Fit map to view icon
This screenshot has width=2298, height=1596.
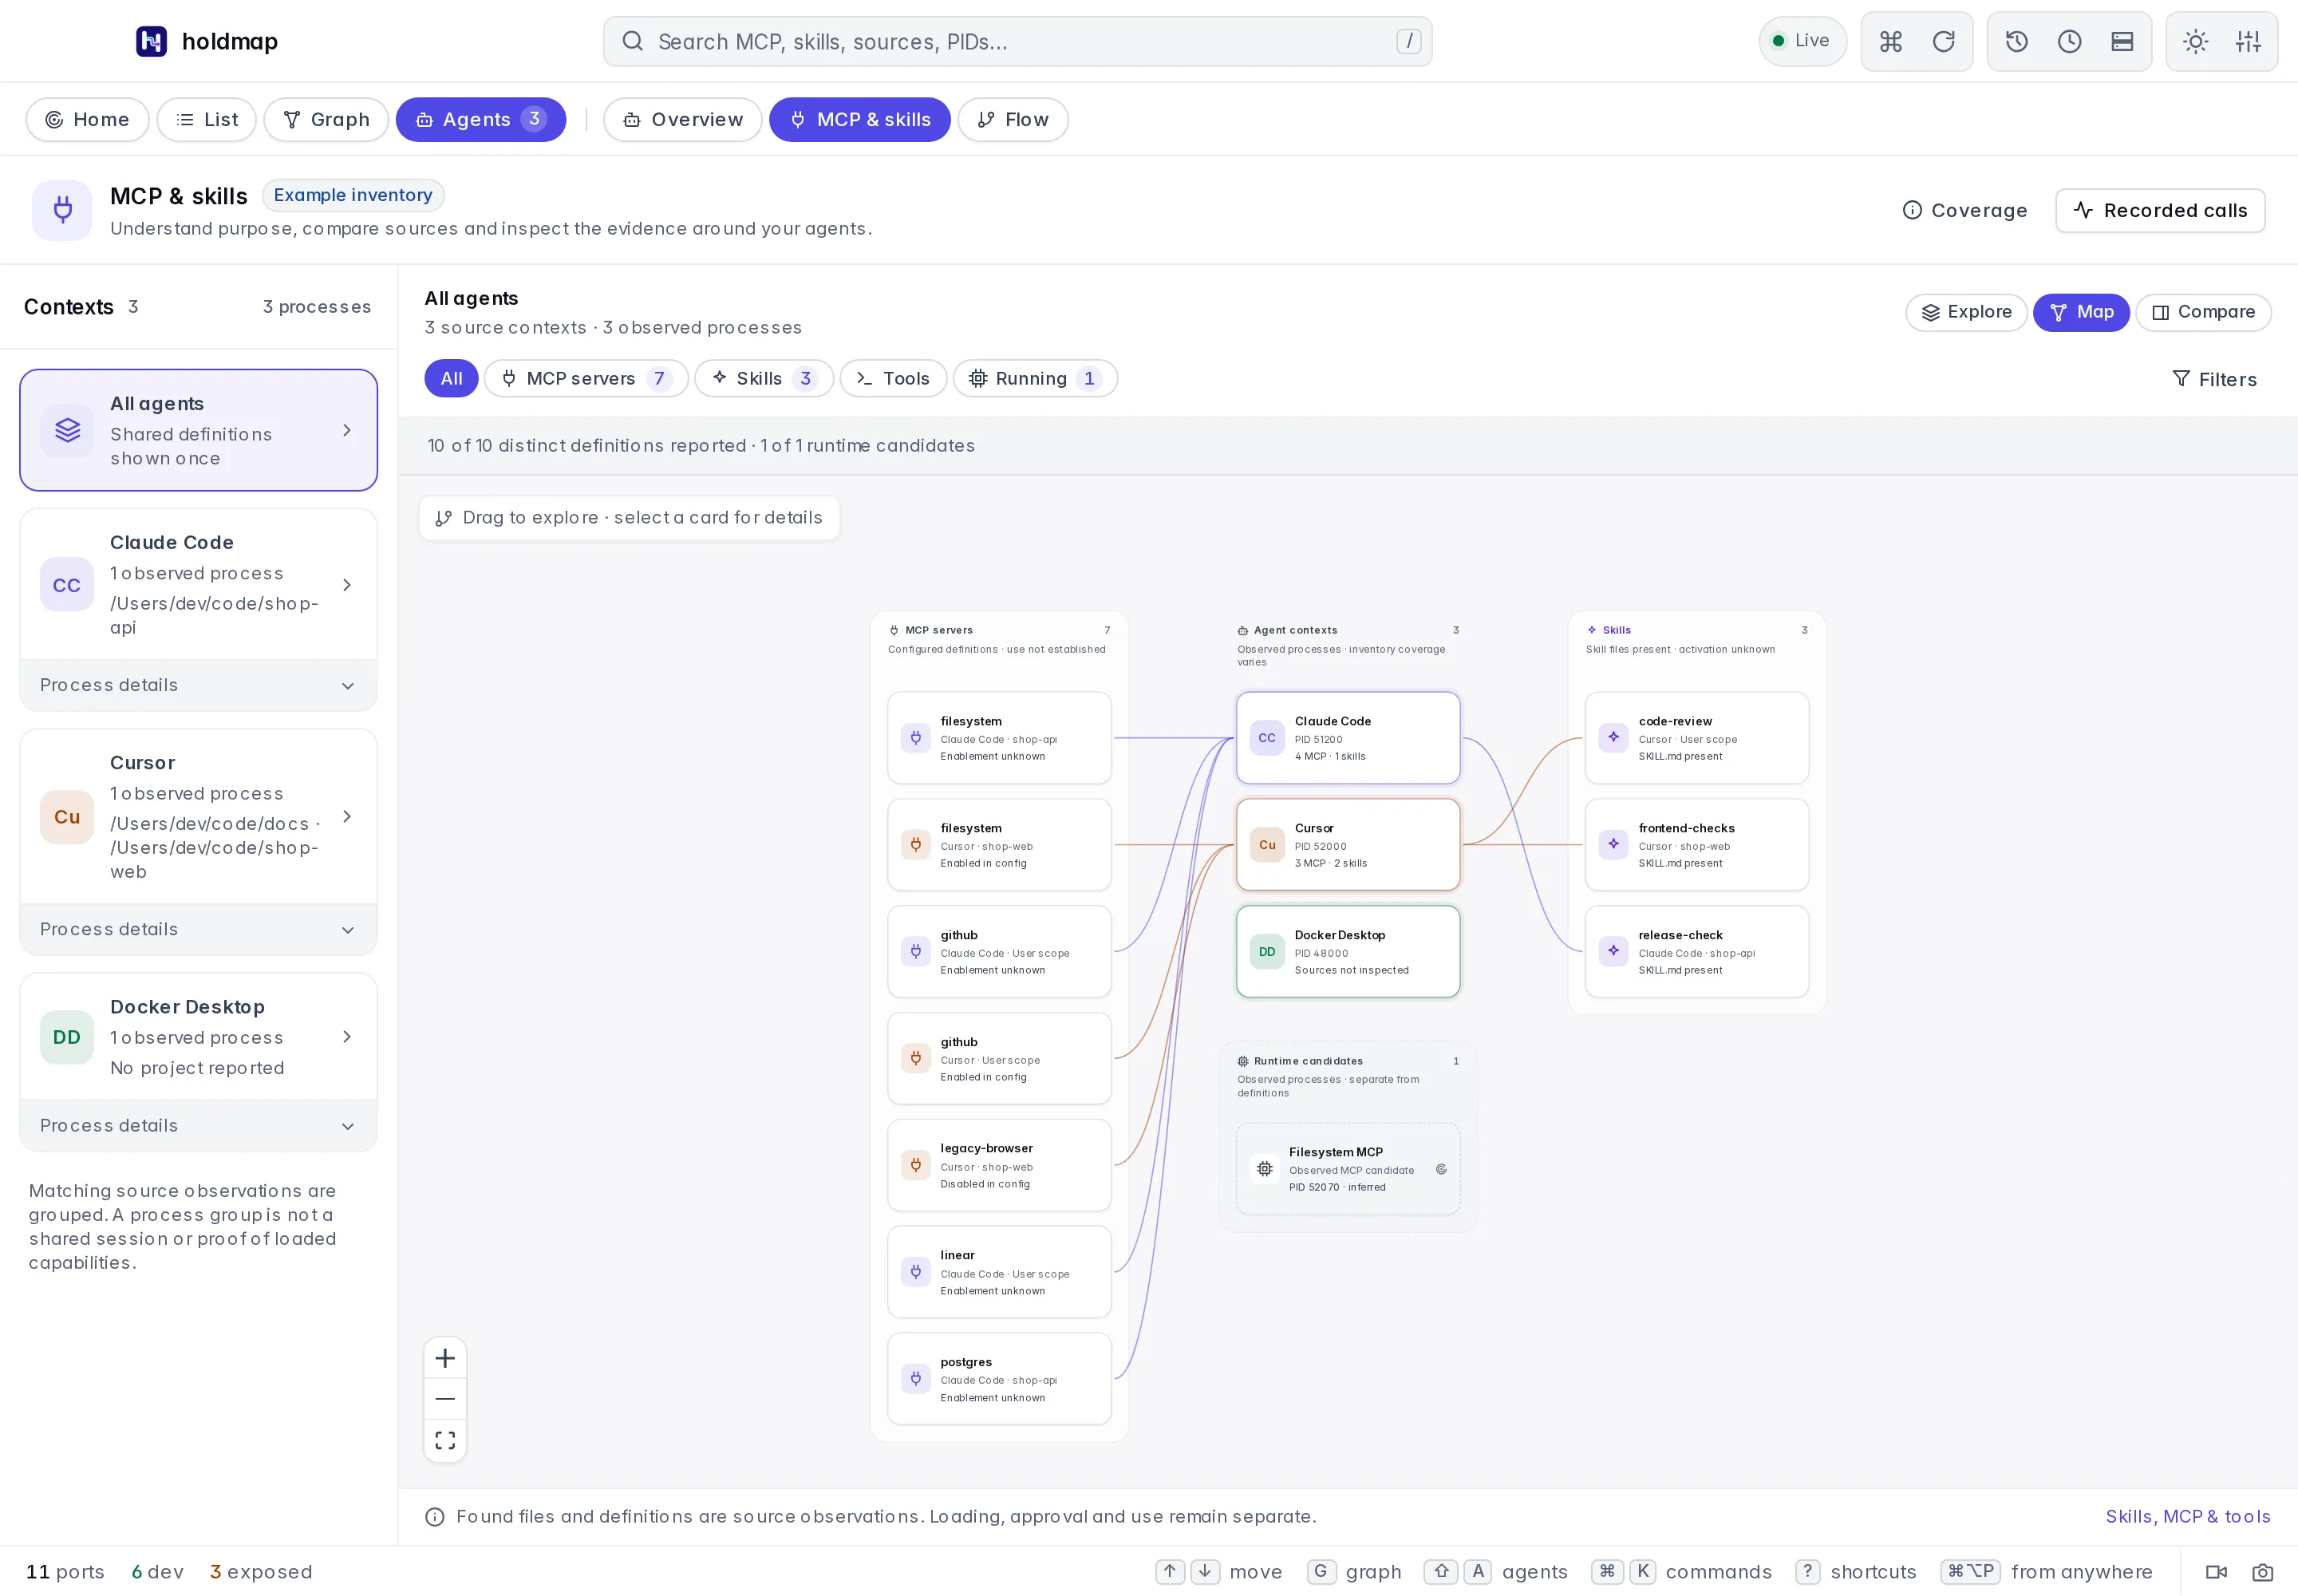point(445,1440)
